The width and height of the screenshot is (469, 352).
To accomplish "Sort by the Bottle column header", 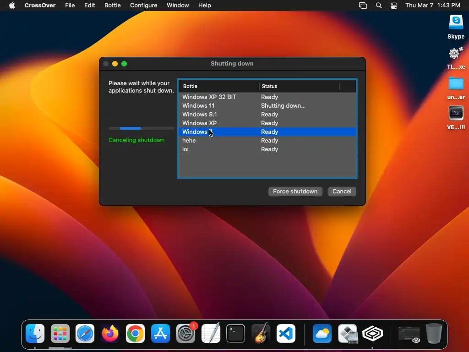I will (219, 86).
